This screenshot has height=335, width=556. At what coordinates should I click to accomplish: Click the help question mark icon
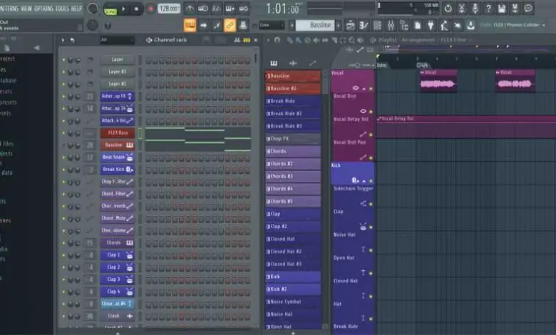click(488, 9)
